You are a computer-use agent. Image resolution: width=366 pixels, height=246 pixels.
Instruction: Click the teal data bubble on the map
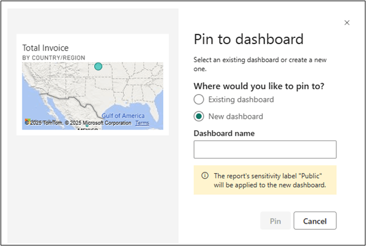pyautogui.click(x=98, y=67)
